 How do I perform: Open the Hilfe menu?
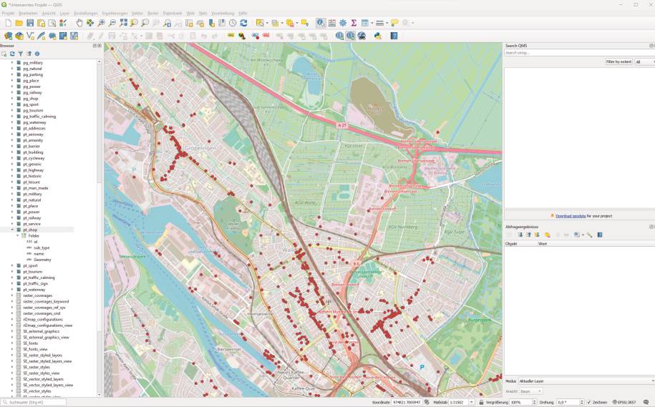point(243,14)
